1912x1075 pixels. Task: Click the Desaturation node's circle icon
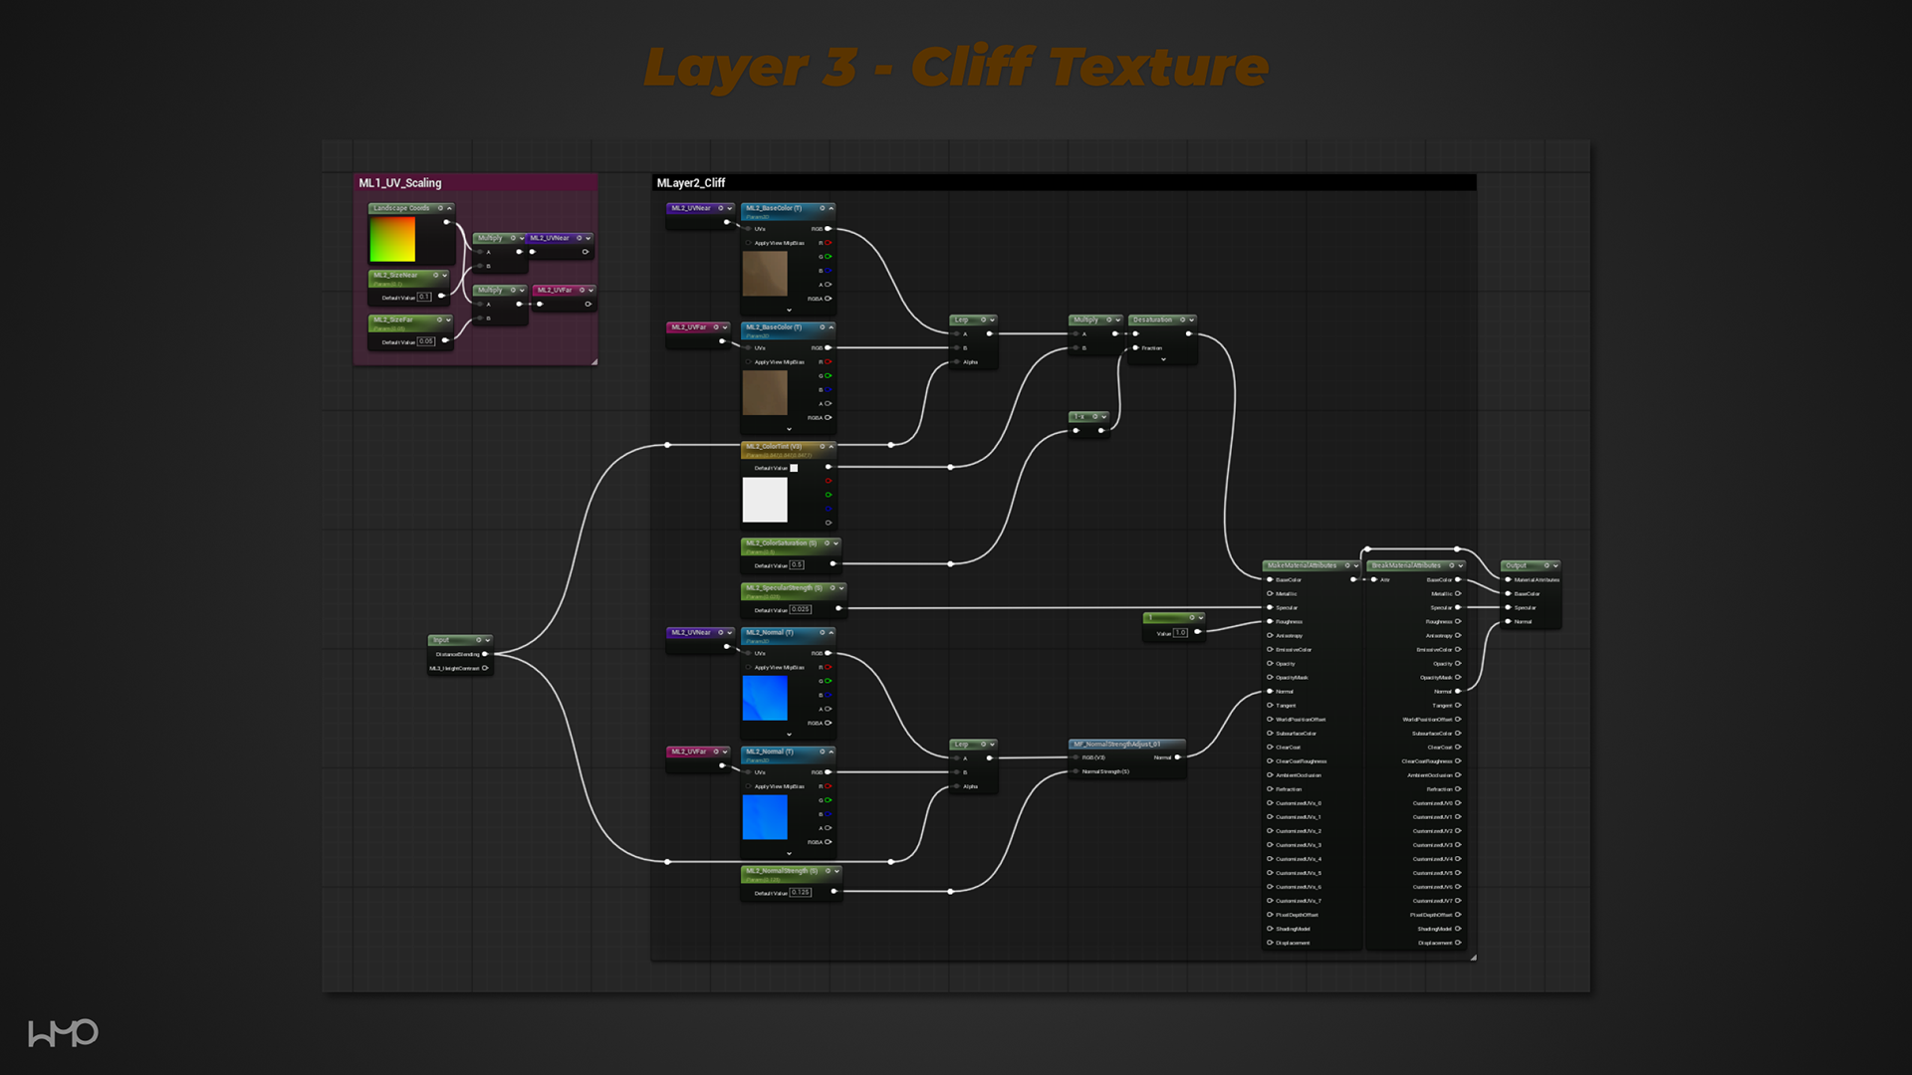click(x=1182, y=320)
